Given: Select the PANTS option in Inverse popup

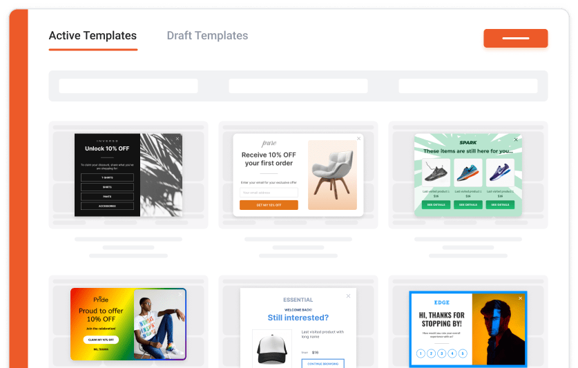Looking at the screenshot, I should click(107, 197).
